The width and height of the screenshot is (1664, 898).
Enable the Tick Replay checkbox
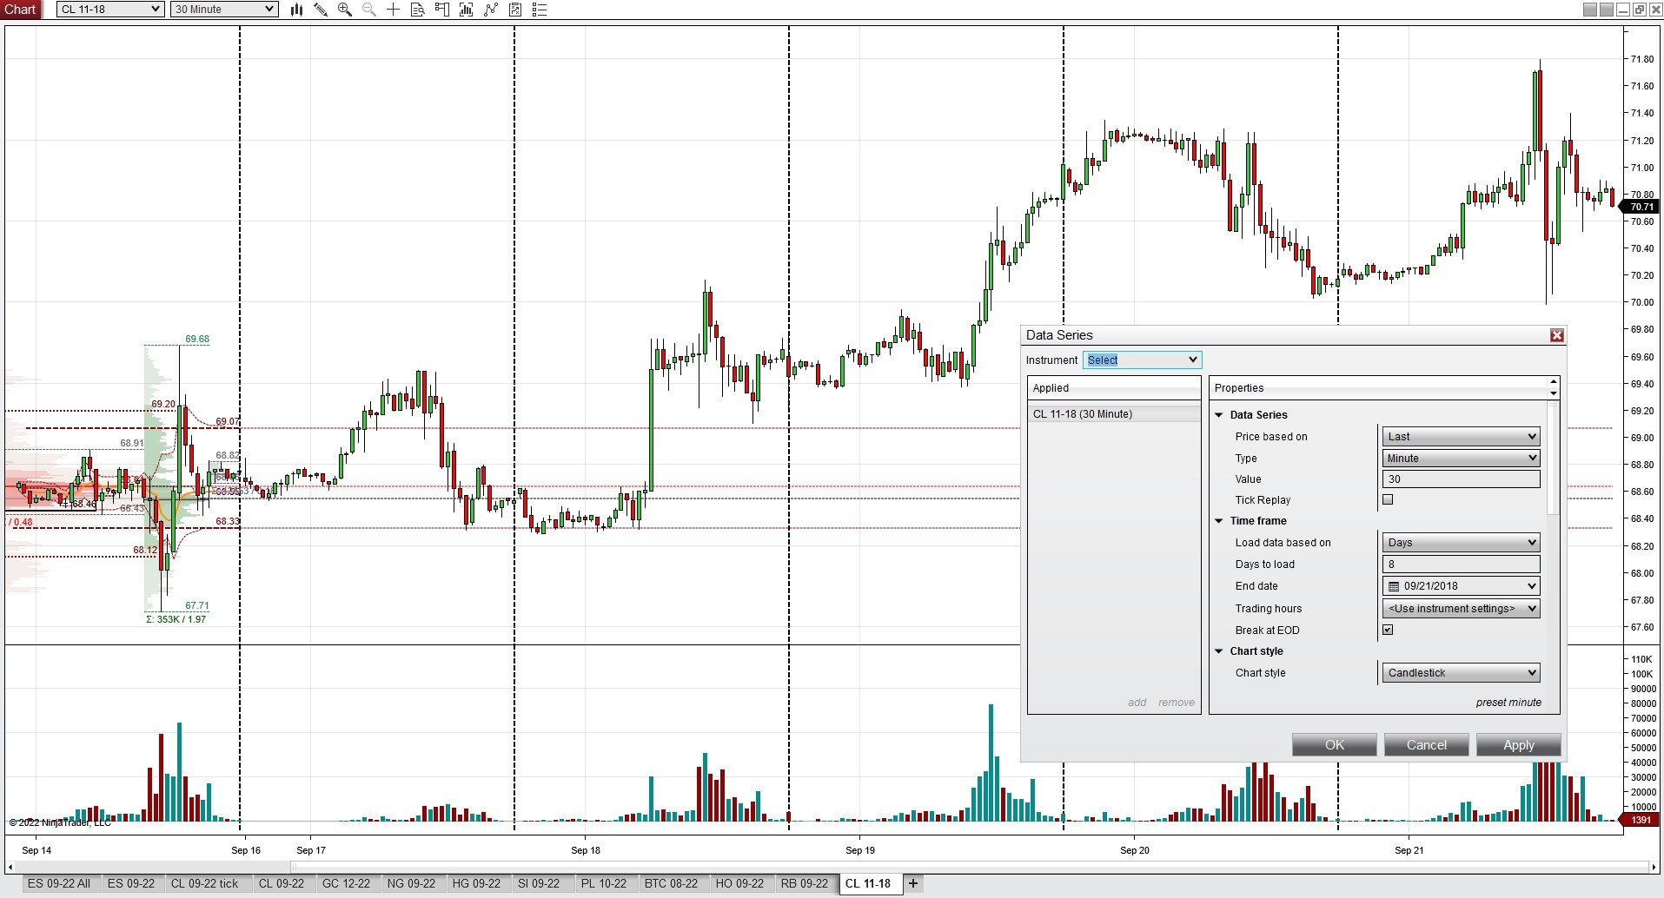[x=1388, y=499]
